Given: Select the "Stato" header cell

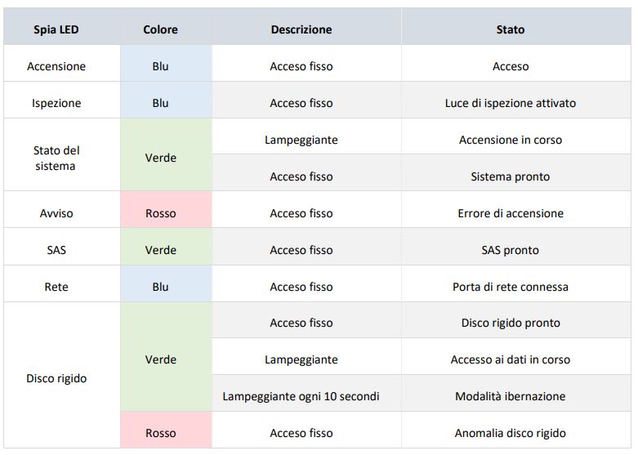Looking at the screenshot, I should (x=511, y=29).
